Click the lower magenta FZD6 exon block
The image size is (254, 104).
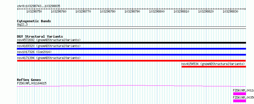pos(239,101)
